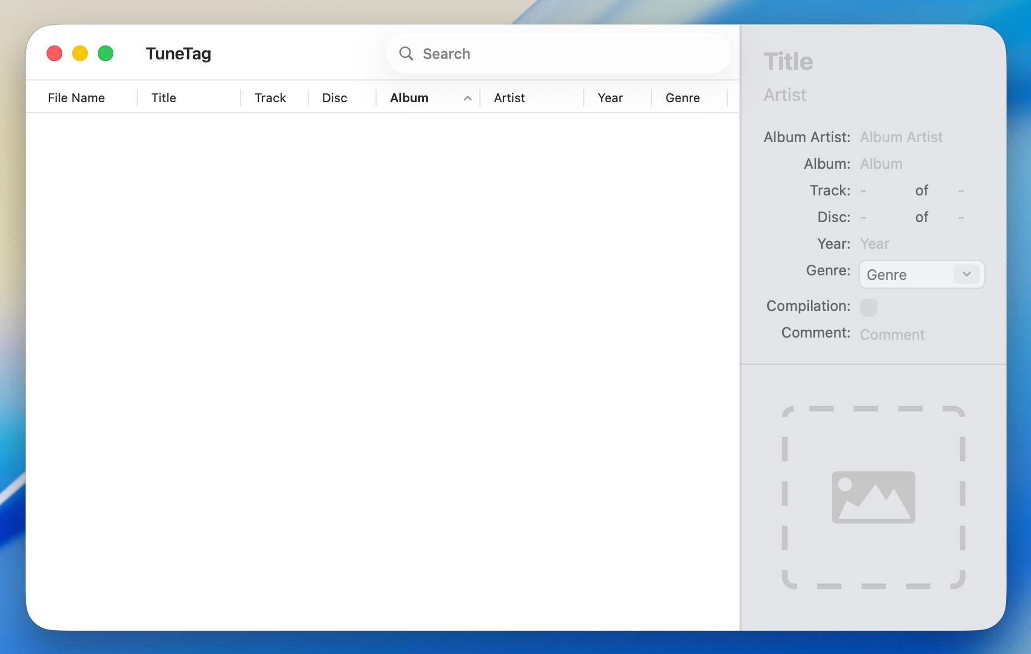Click the album artwork placeholder image
The height and width of the screenshot is (654, 1031).
[x=873, y=497]
